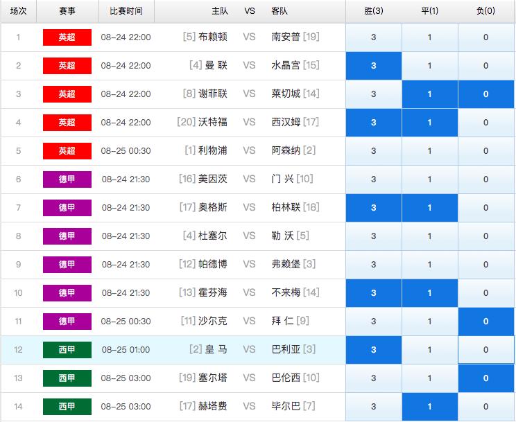Select loss (0) for 布赖顿 vs 南安普
Image resolution: width=516 pixels, height=422 pixels.
(x=486, y=37)
